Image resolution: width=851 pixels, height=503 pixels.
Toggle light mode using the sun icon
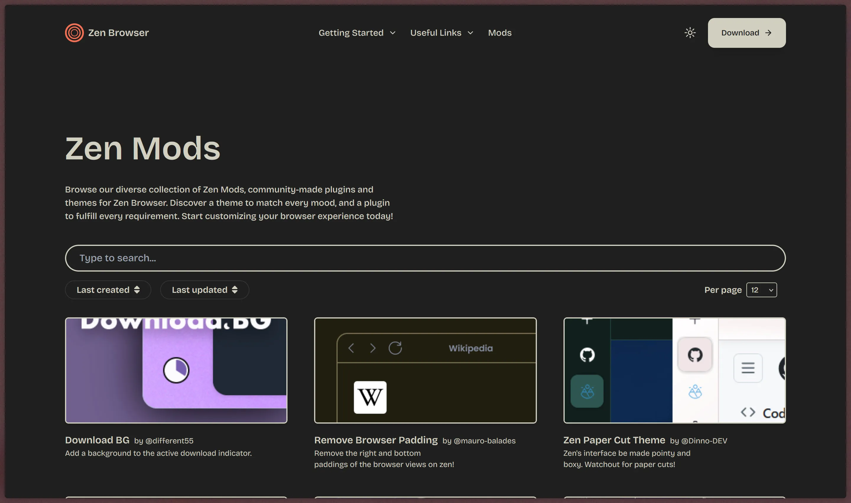690,32
